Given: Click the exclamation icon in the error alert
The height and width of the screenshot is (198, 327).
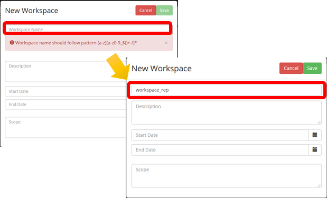Looking at the screenshot, I should (12, 43).
